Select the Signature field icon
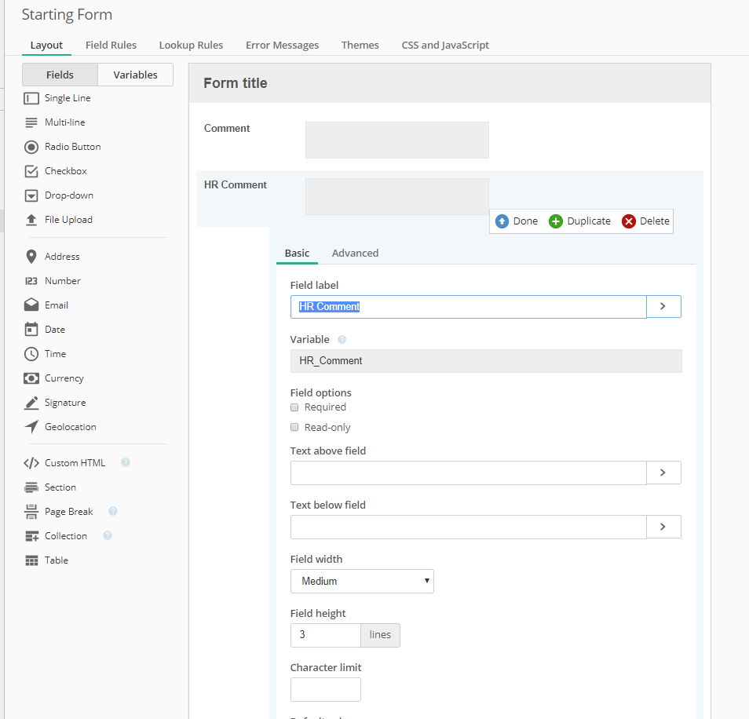The height and width of the screenshot is (719, 749). pos(31,403)
